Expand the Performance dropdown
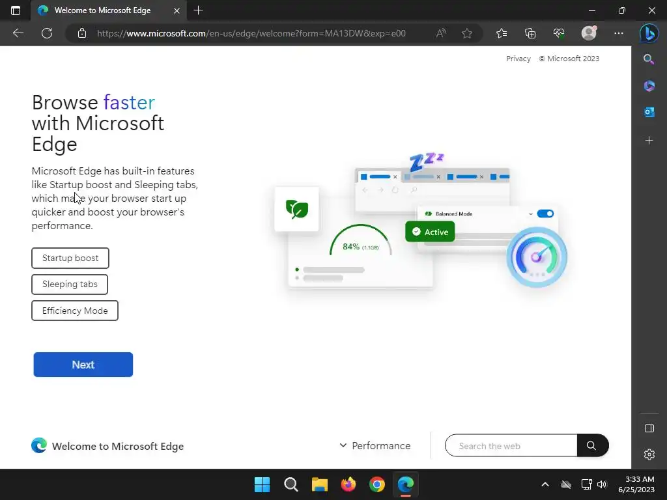Viewport: 667px width, 500px height. click(375, 445)
